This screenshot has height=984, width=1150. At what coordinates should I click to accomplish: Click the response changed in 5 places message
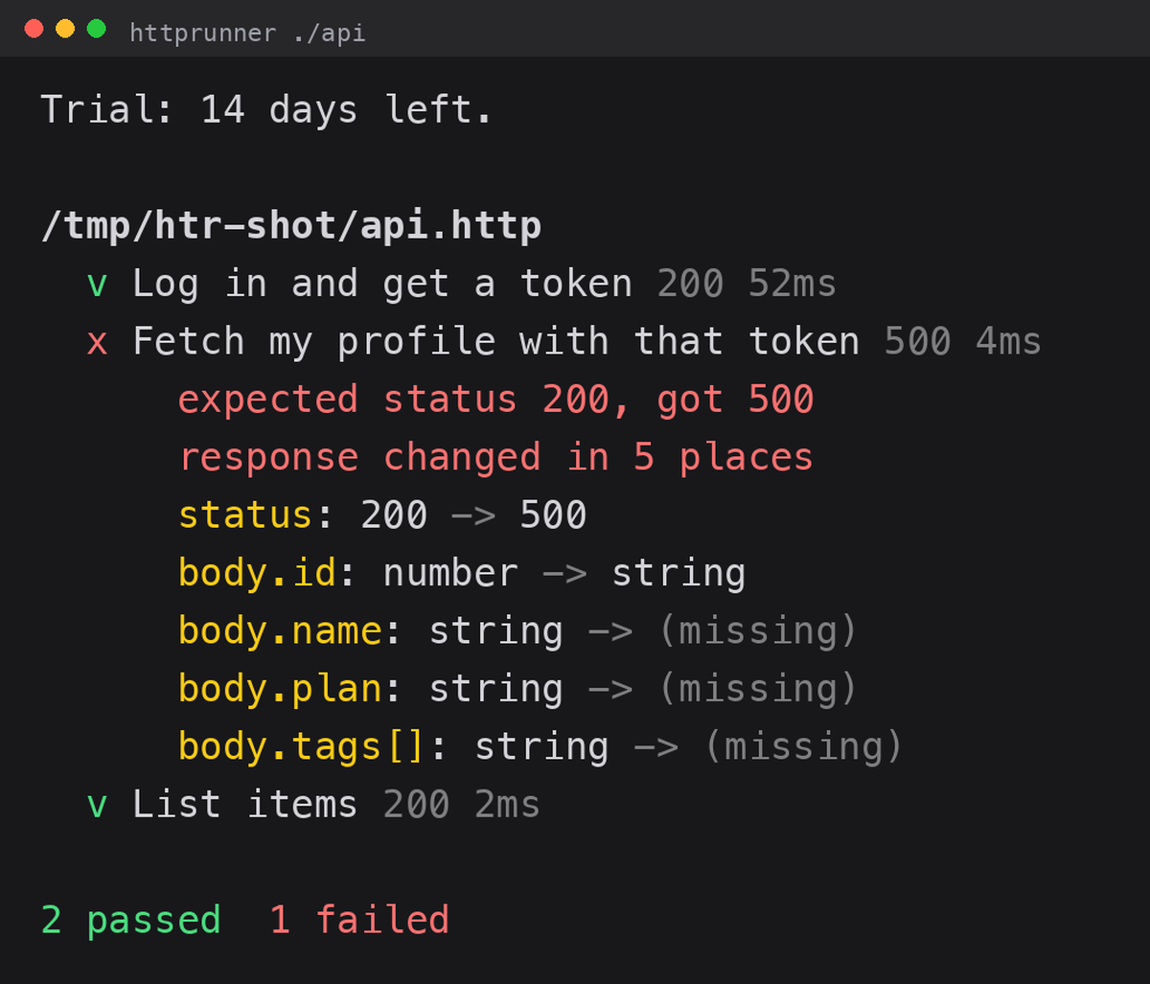point(495,458)
